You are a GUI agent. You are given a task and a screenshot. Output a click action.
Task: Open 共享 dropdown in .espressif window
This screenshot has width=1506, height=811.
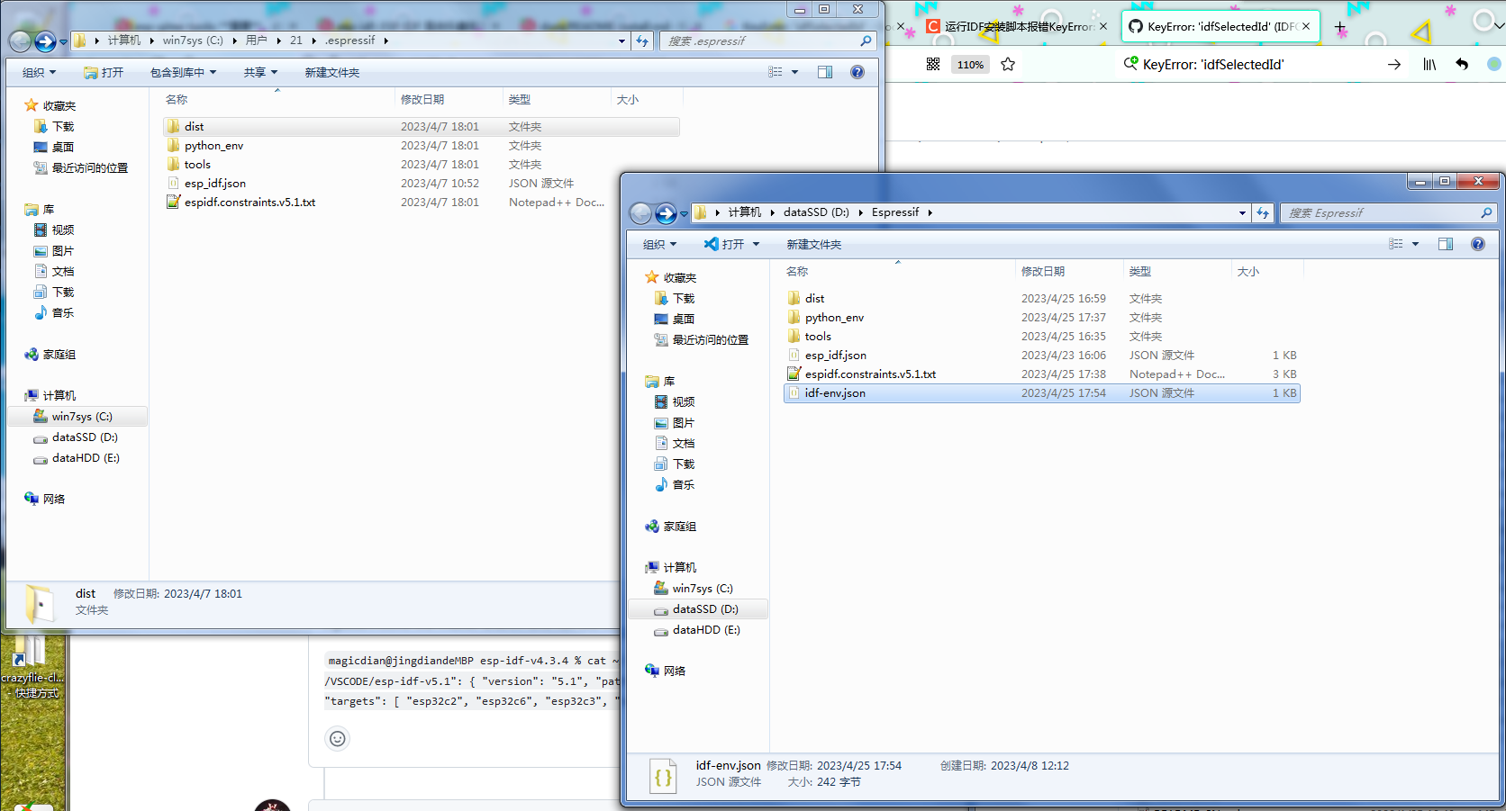point(260,72)
